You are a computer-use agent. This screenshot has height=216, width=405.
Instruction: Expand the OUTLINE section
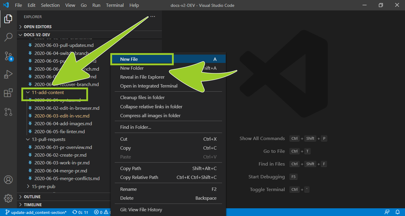pos(64,197)
